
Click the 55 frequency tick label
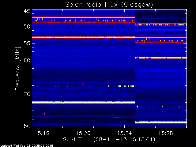click(x=27, y=43)
